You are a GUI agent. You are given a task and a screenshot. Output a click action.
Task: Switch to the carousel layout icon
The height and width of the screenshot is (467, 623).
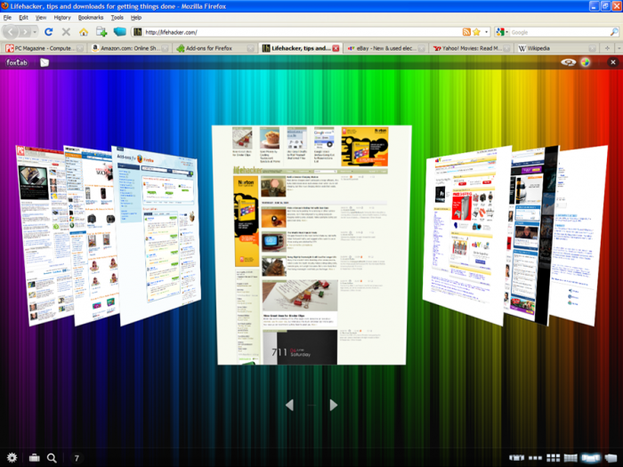tap(516, 458)
